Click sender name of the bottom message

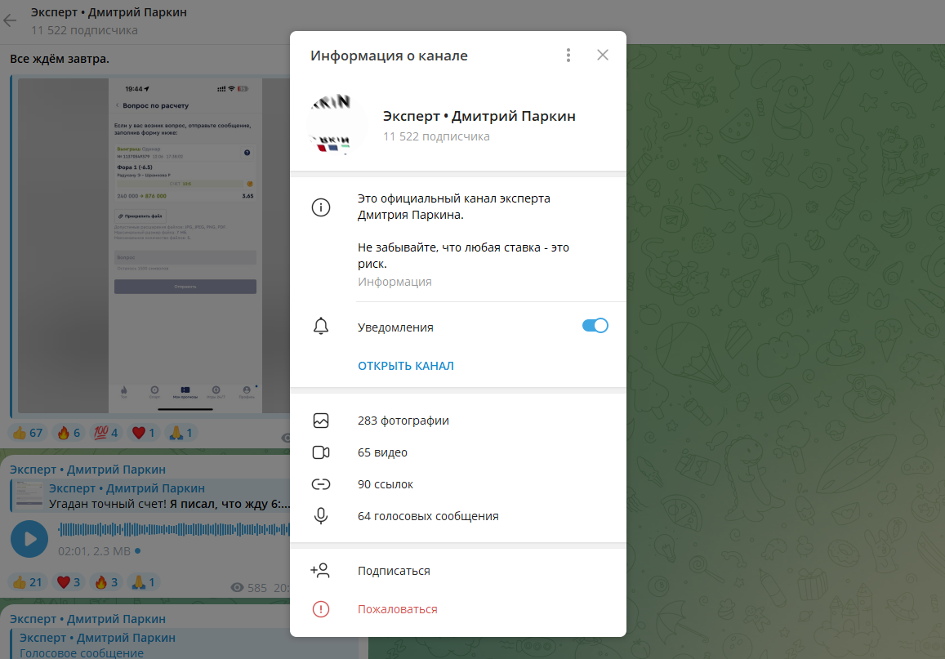87,619
